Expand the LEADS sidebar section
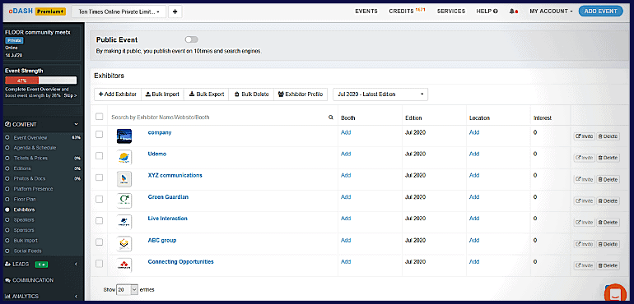 click(42, 265)
